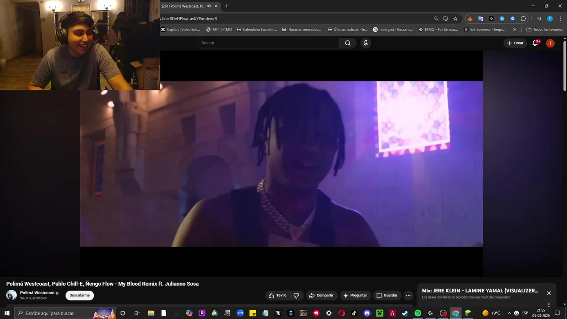Click the Compartir button

pos(321,296)
